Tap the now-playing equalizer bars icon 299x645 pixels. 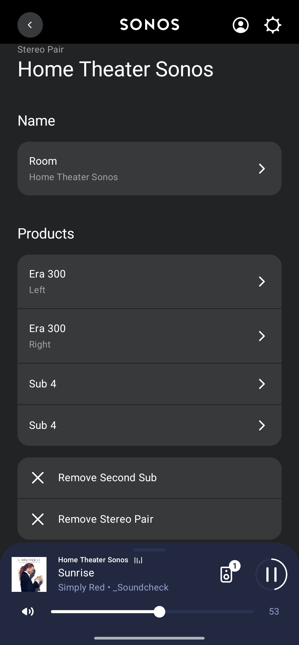click(138, 560)
